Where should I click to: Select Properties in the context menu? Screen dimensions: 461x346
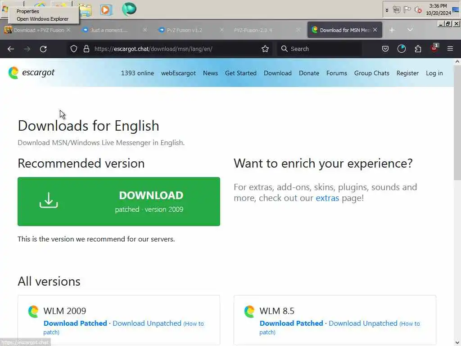coord(28,11)
